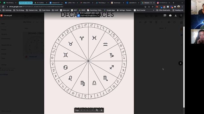Switch to the Season 03 tab

point(56,3)
